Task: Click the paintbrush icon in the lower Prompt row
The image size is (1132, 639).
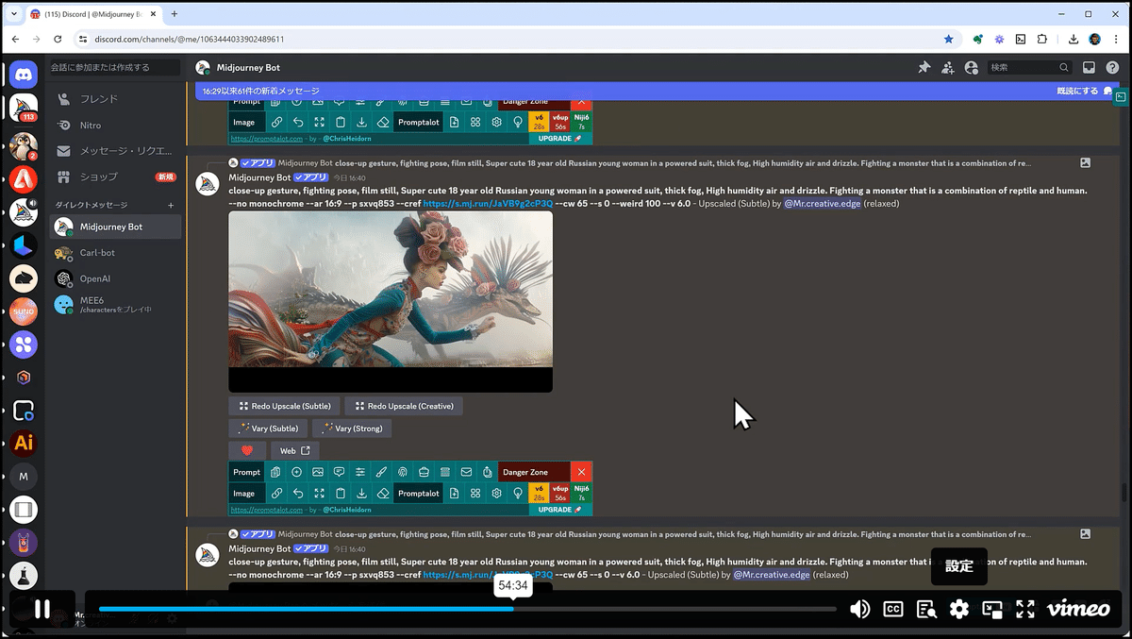Action: [381, 472]
